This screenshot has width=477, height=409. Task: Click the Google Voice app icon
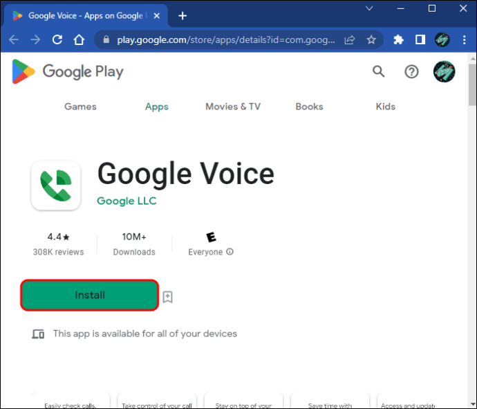(56, 185)
